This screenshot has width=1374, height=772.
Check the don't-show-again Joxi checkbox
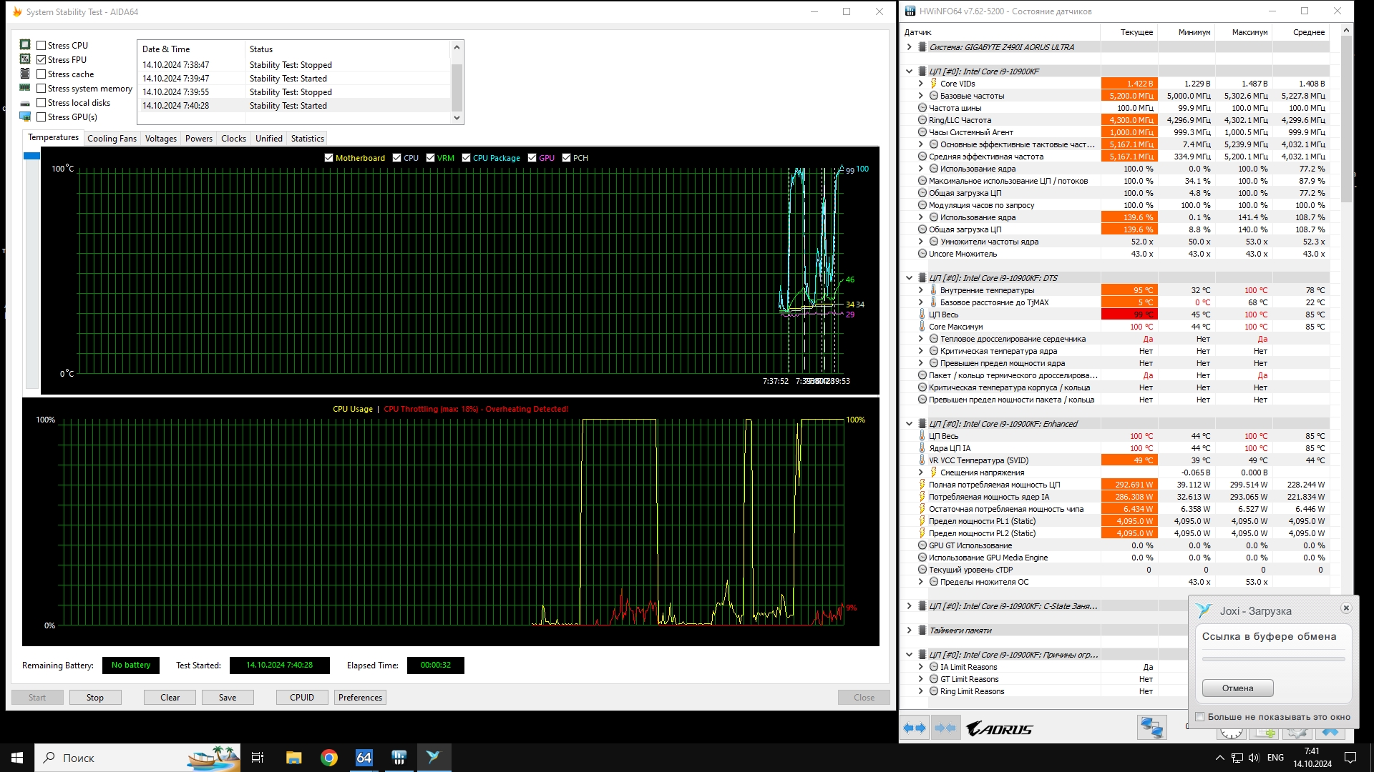(x=1200, y=716)
